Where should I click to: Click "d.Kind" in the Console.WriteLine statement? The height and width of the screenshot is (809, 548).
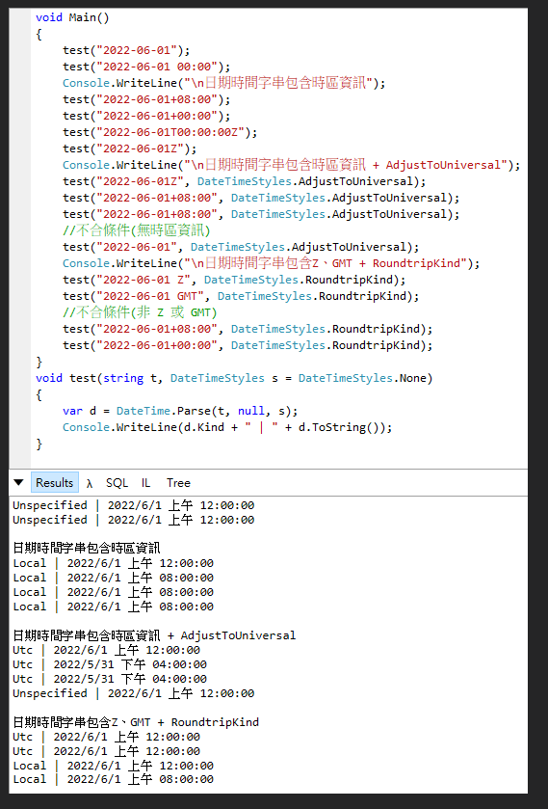tap(203, 427)
